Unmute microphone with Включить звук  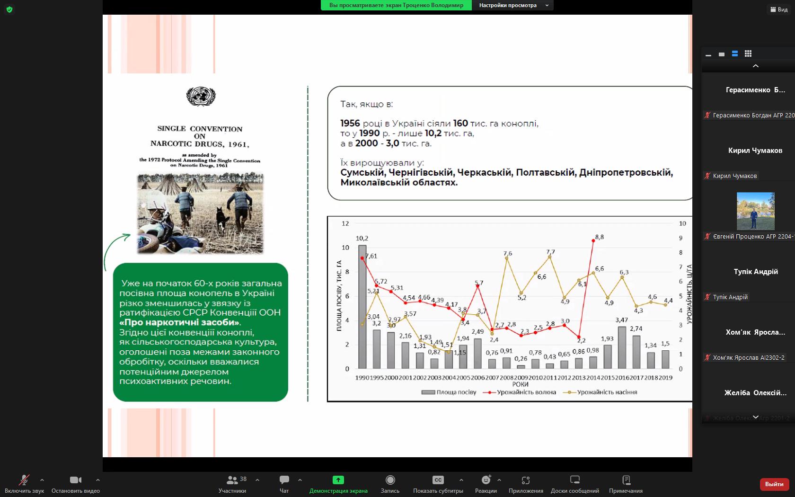click(24, 484)
